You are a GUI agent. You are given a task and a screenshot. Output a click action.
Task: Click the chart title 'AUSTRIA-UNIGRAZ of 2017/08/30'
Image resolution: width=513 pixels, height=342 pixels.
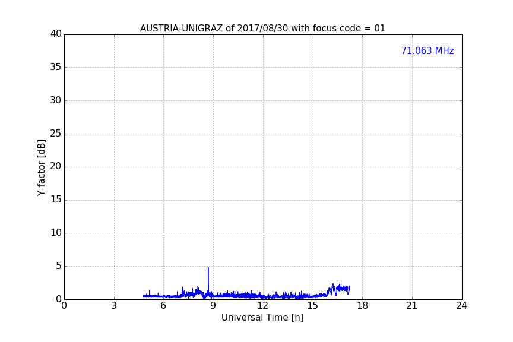(214, 28)
